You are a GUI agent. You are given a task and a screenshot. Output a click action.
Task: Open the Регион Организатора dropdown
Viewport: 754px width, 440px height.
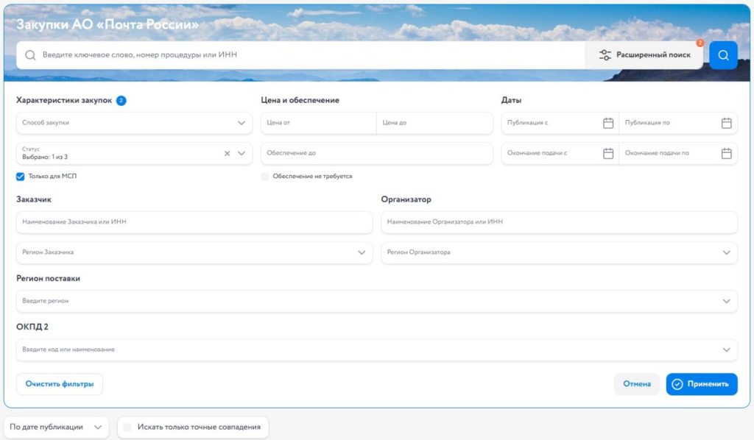(559, 252)
